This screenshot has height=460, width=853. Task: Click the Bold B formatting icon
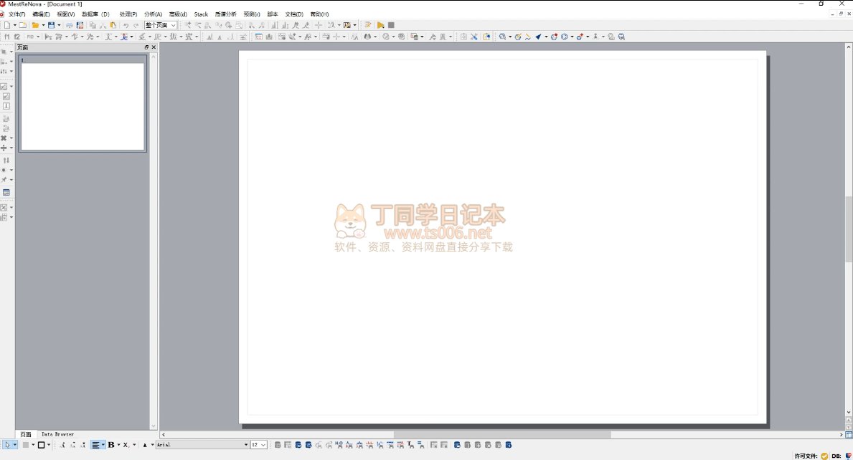pyautogui.click(x=111, y=445)
